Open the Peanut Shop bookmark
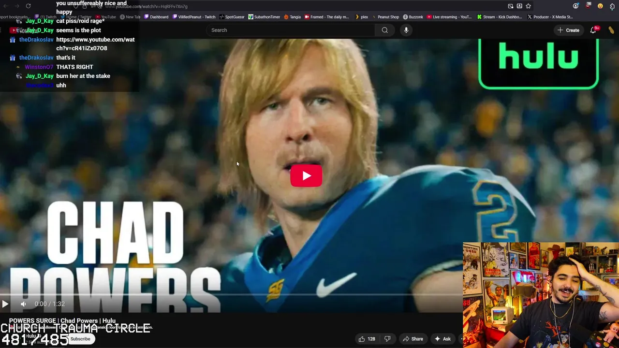 pyautogui.click(x=385, y=17)
